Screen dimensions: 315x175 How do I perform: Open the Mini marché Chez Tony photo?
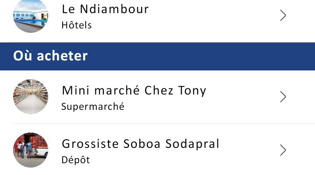pyautogui.click(x=31, y=97)
